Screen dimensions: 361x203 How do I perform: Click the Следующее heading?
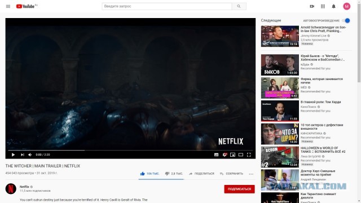[271, 20]
